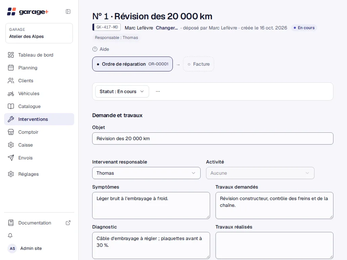Click the empty Travaux réalisés text area
This screenshot has height=260, width=347.
click(274, 245)
